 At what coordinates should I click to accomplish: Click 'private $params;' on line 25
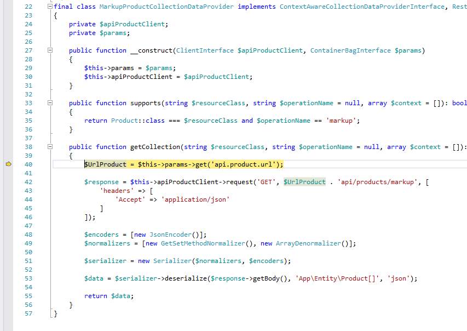pos(100,33)
